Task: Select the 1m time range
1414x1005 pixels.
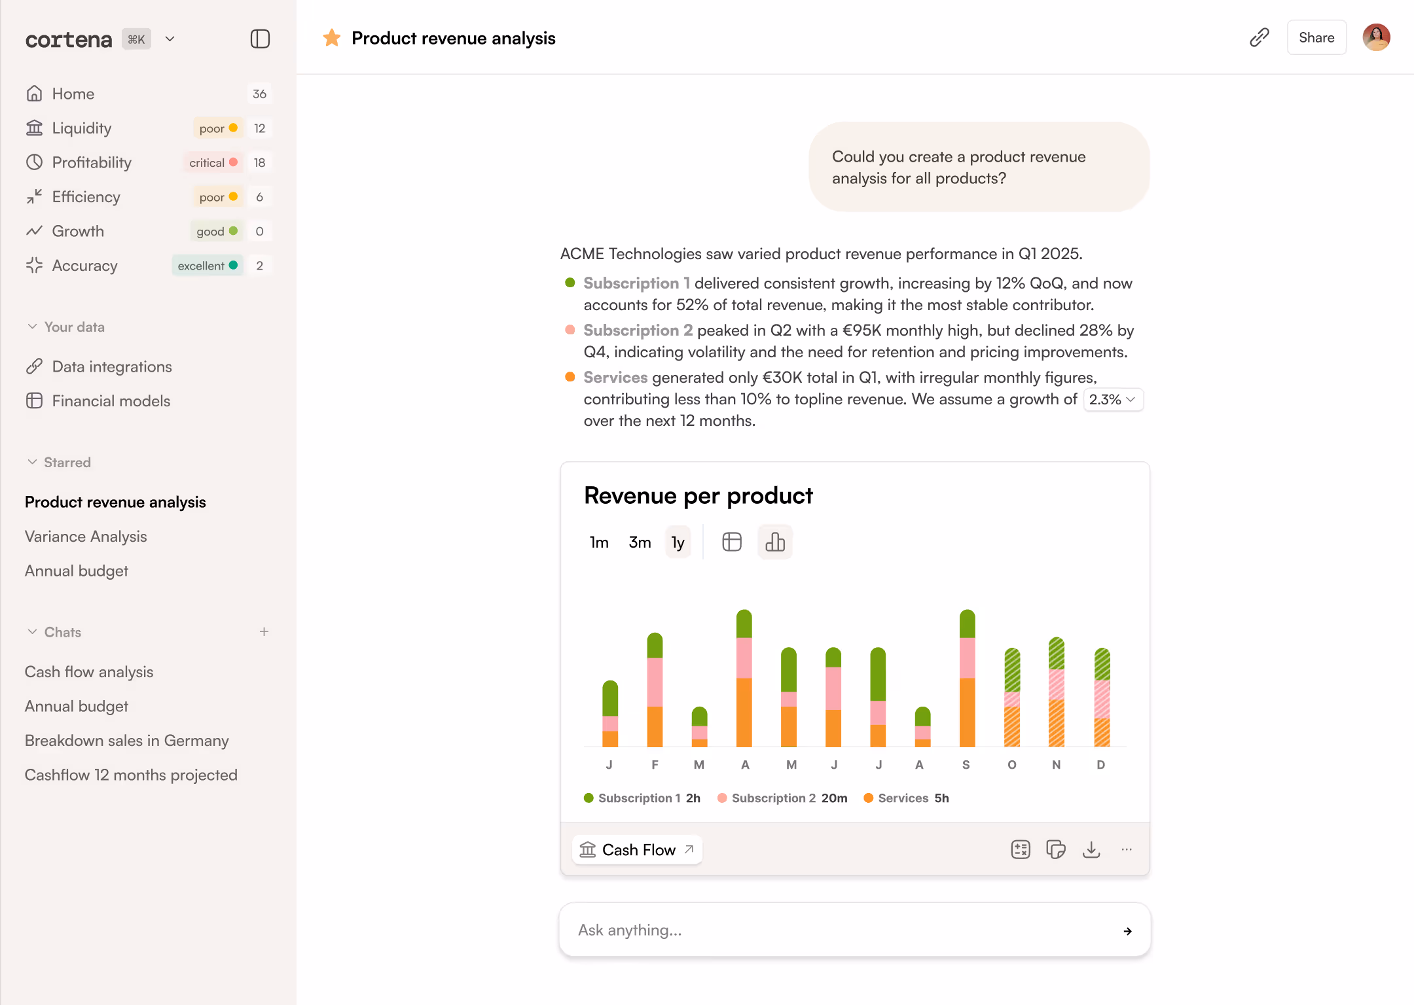Action: [599, 542]
